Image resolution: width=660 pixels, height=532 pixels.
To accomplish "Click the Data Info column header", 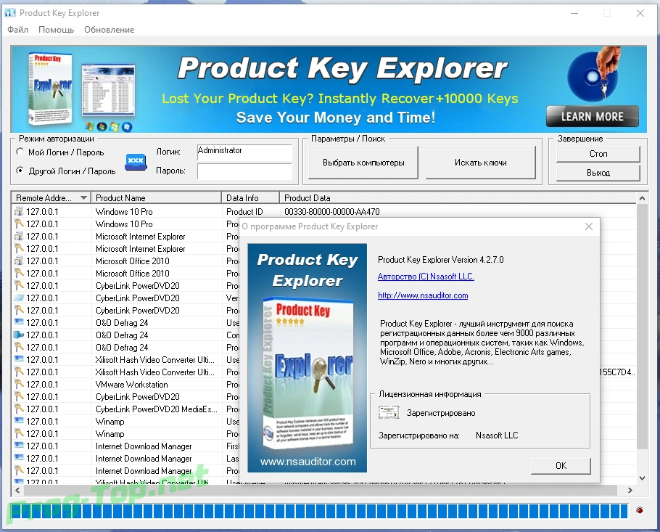I will (x=250, y=198).
